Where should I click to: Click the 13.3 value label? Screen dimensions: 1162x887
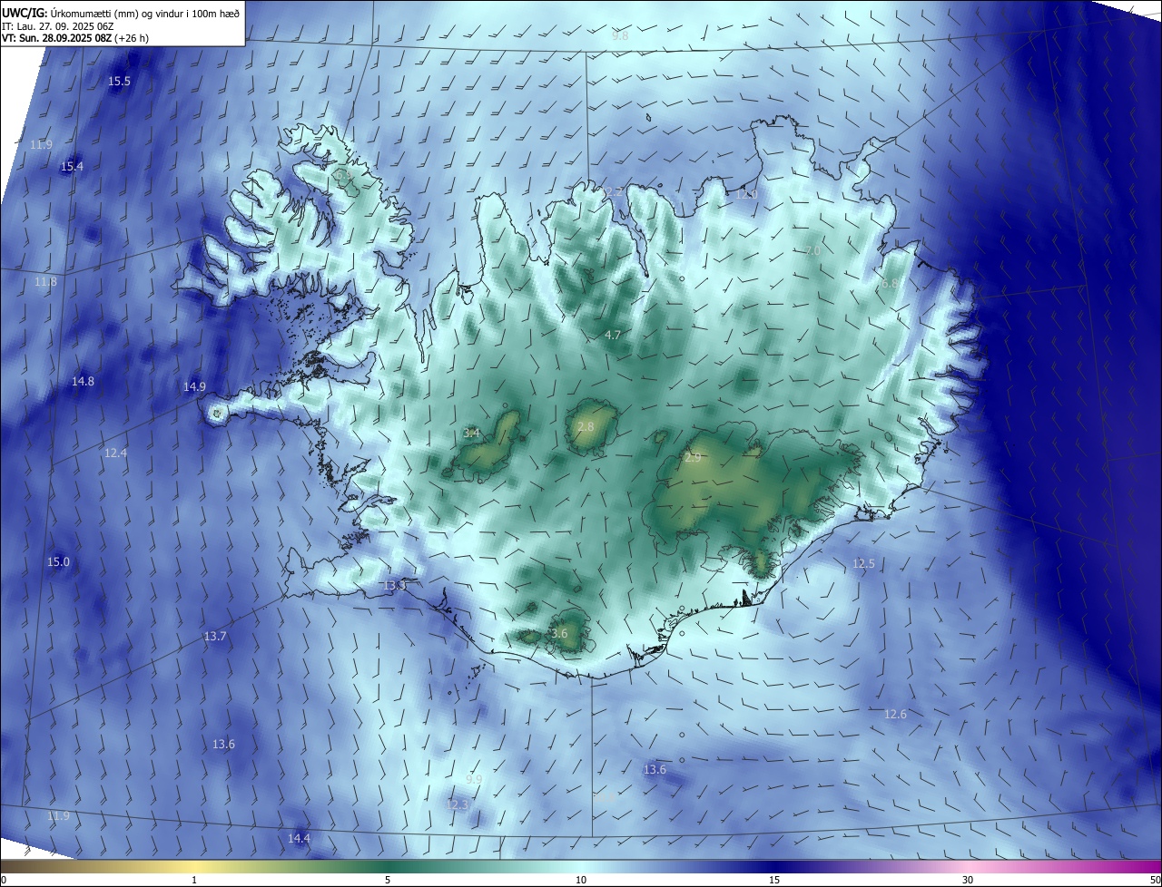394,586
